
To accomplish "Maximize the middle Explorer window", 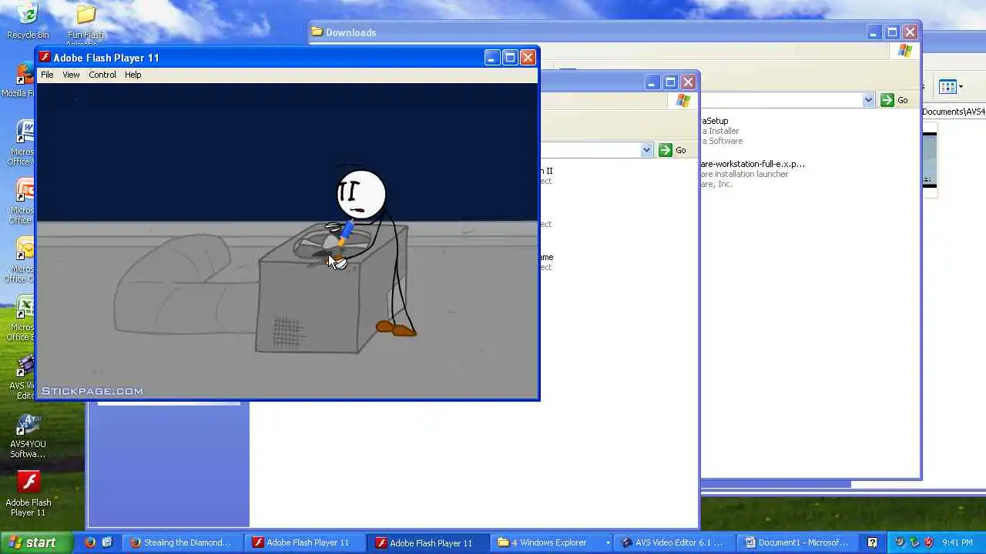I will tap(670, 82).
